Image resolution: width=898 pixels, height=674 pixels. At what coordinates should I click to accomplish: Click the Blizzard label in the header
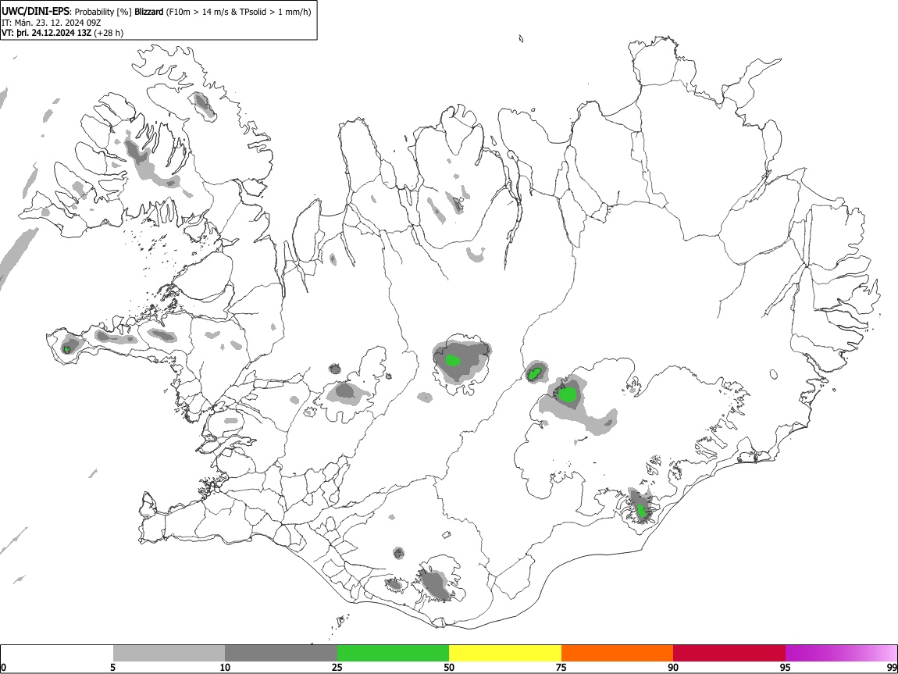click(149, 12)
